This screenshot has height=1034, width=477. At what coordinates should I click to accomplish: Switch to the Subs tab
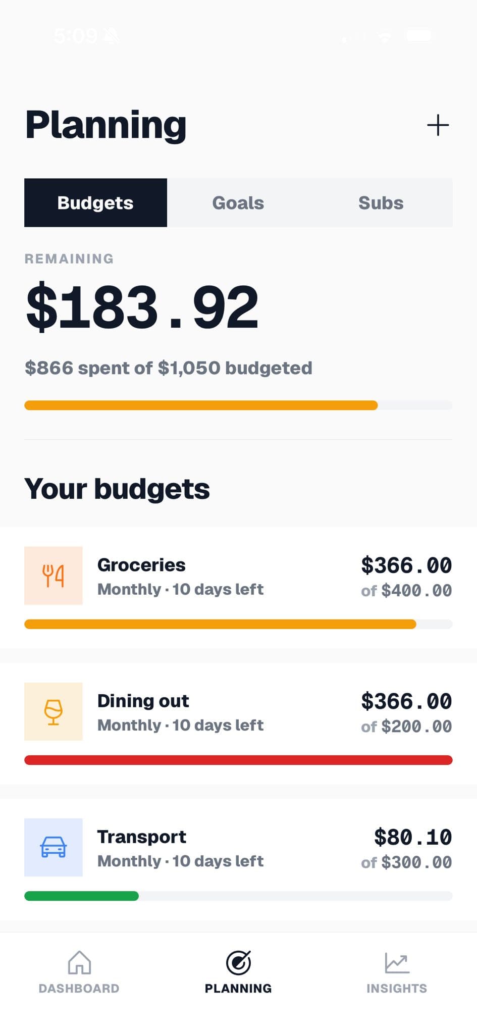pyautogui.click(x=381, y=202)
